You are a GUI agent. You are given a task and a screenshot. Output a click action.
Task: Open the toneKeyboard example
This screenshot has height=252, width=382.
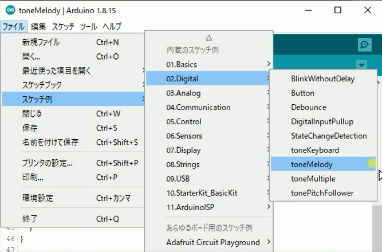click(x=323, y=150)
